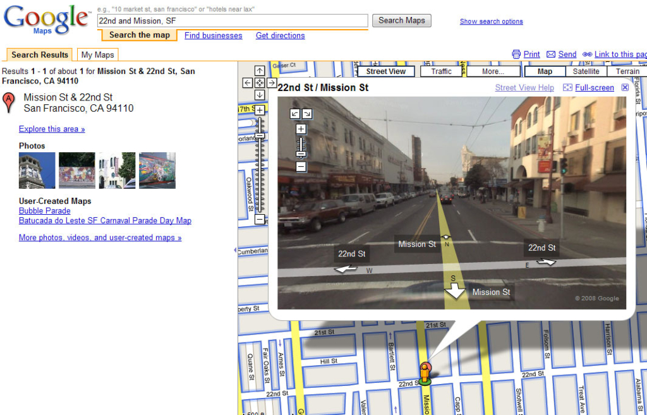
Task: Zoom out the Street View image
Action: point(301,167)
